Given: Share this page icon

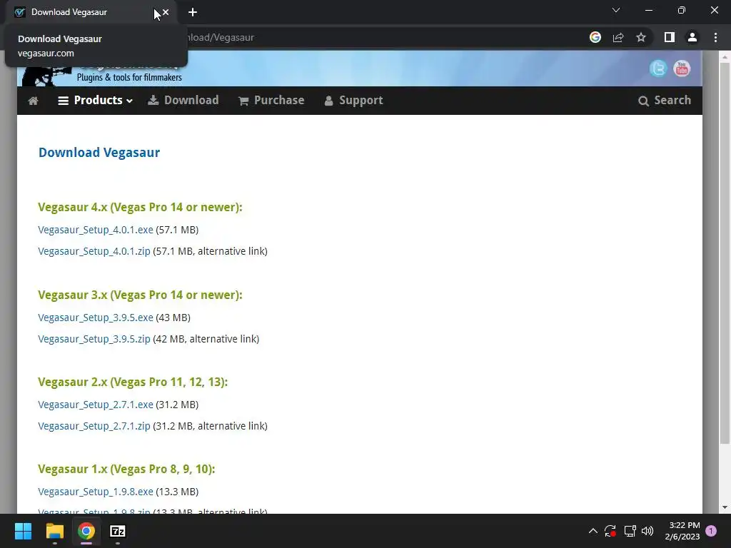Looking at the screenshot, I should point(618,37).
